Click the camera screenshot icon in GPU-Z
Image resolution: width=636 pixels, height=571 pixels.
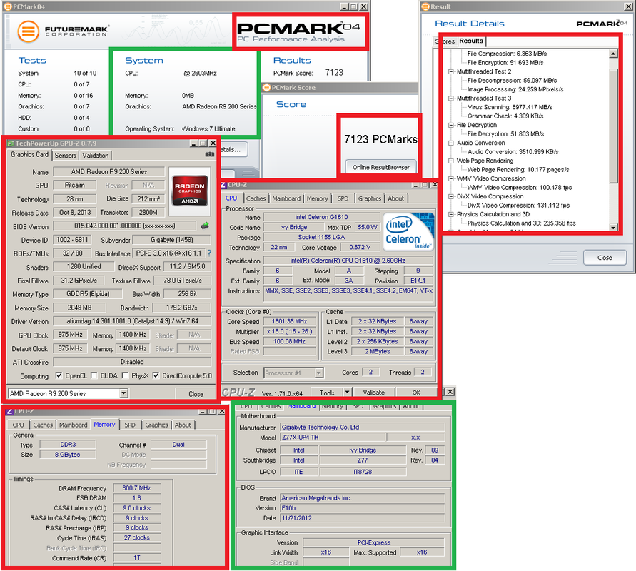[x=209, y=154]
